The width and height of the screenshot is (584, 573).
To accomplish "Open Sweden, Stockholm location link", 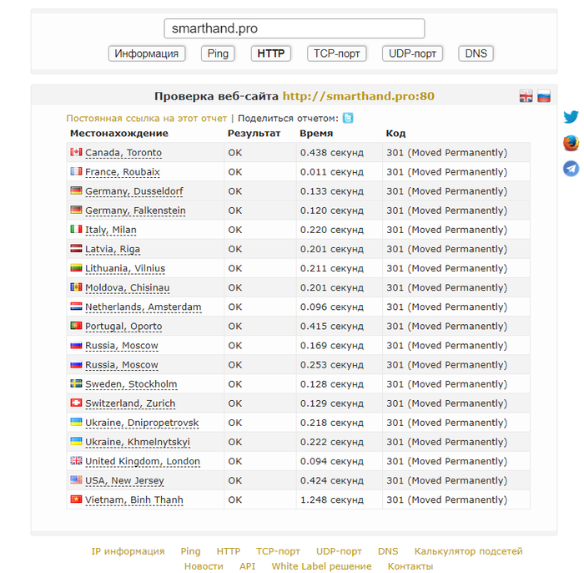I will (x=131, y=384).
